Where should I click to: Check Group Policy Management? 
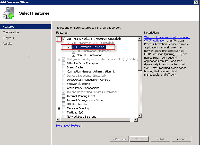pyautogui.click(x=64, y=88)
